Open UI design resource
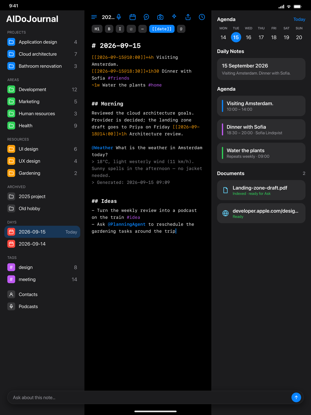 coord(42,149)
